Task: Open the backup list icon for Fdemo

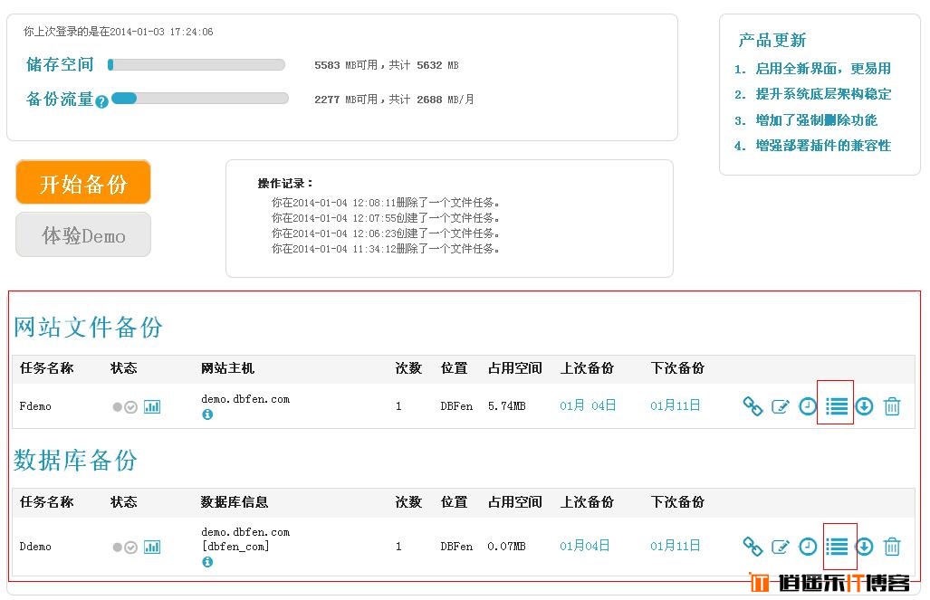Action: (837, 406)
